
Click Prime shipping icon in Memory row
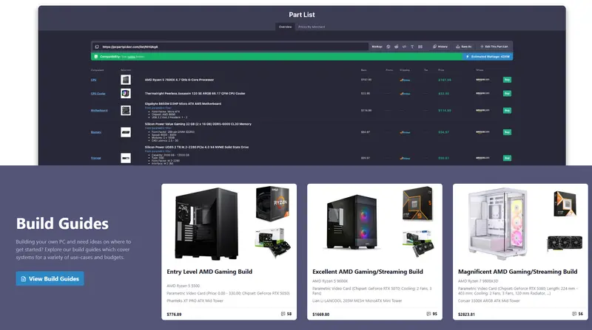405,132
